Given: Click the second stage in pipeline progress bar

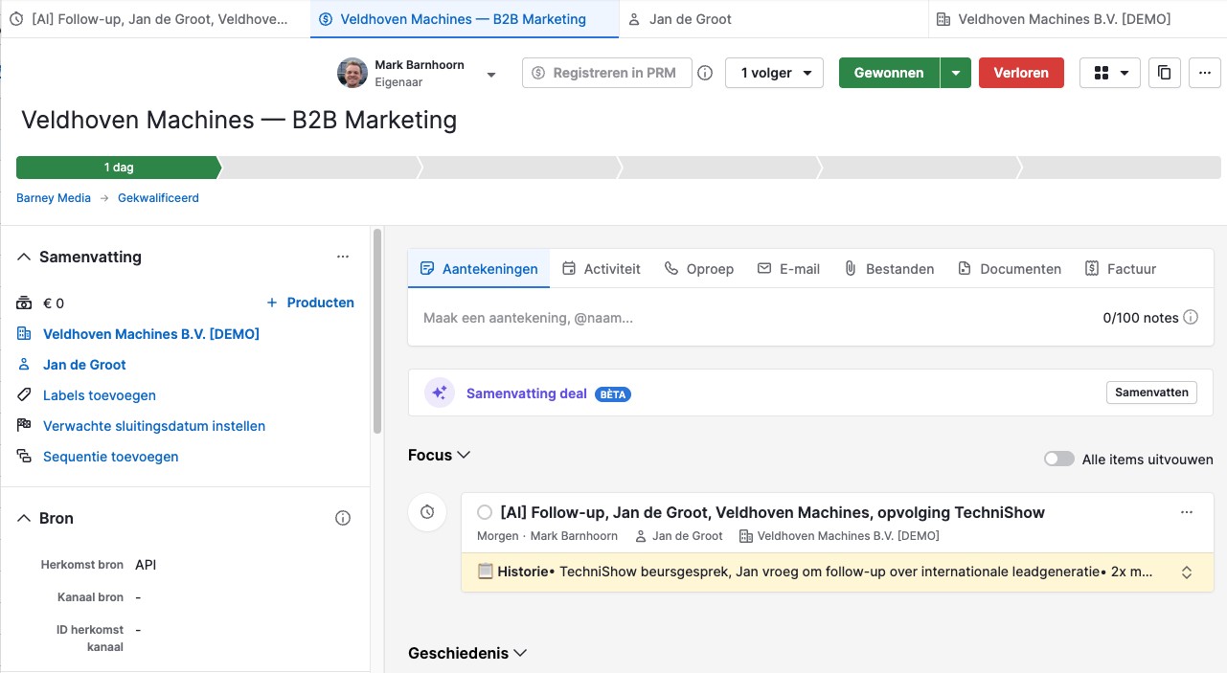Looking at the screenshot, I should tap(320, 168).
